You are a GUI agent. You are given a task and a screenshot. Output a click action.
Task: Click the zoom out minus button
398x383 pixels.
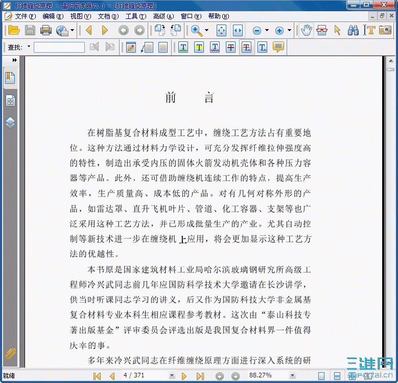tap(257, 31)
